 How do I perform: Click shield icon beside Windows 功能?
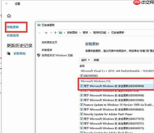coord(38,55)
